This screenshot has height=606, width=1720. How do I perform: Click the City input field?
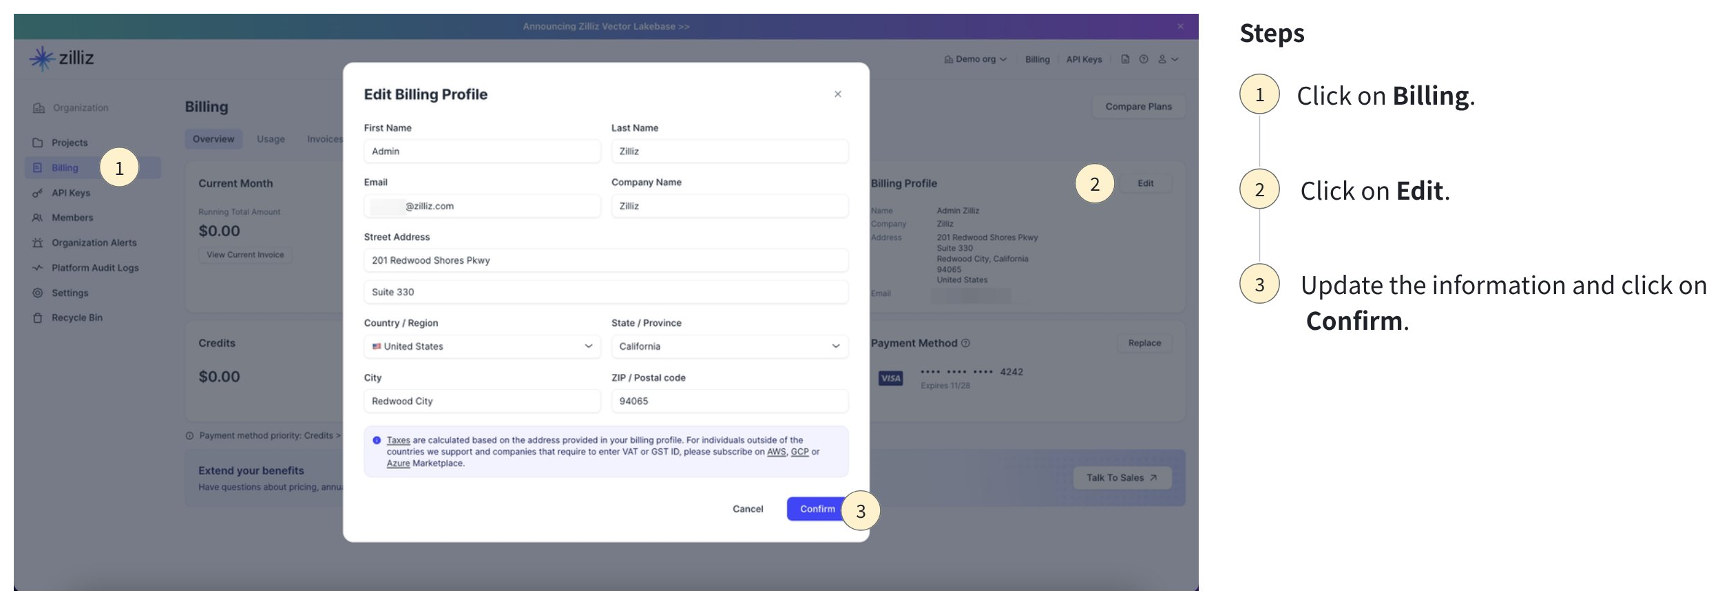click(482, 401)
